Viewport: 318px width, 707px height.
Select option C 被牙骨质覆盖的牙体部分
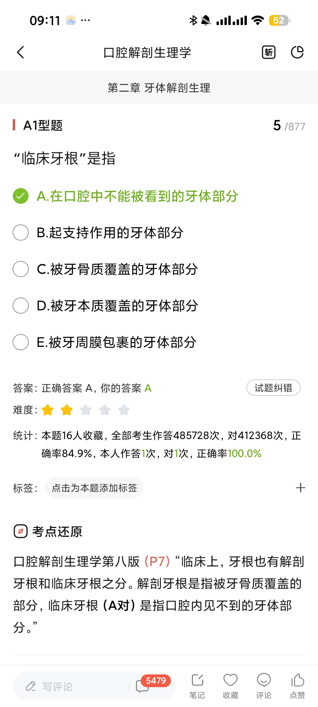[117, 269]
